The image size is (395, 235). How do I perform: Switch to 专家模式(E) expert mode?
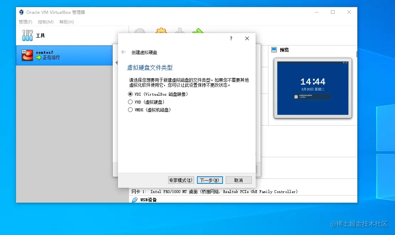tap(181, 180)
